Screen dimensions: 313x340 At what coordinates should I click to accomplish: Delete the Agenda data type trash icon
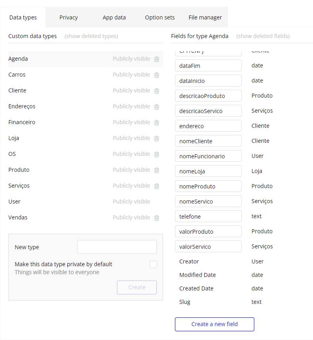(x=157, y=59)
